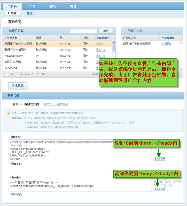Go to 上一页 previous page
This screenshot has width=187, height=206.
click(x=9, y=74)
